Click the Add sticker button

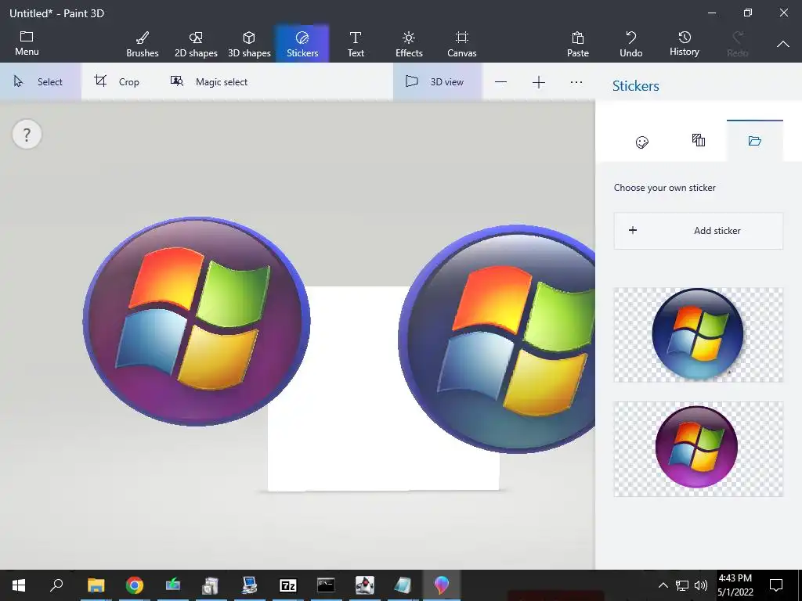point(698,231)
